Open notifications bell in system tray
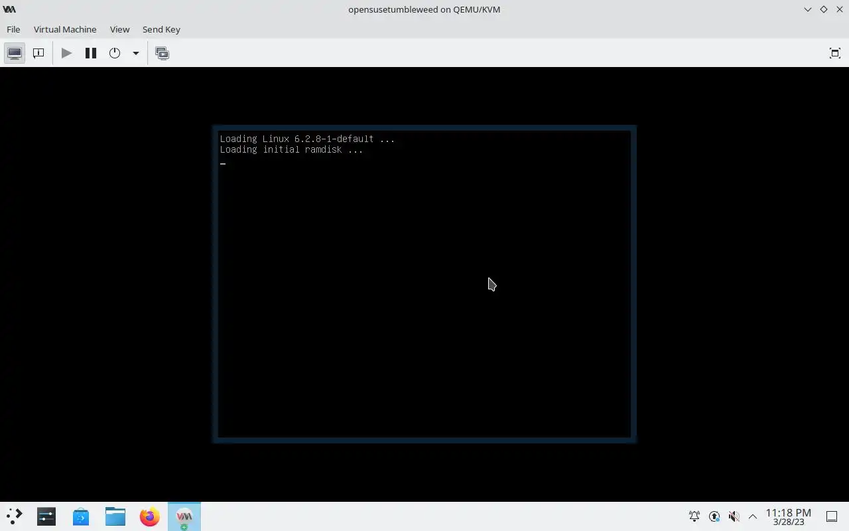 click(x=694, y=516)
